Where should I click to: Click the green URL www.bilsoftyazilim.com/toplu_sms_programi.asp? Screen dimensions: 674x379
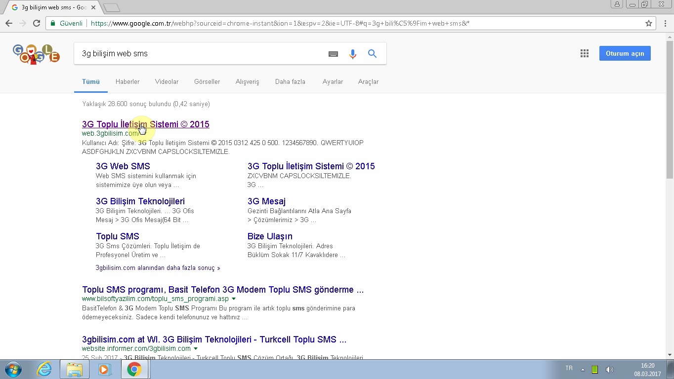tap(155, 299)
